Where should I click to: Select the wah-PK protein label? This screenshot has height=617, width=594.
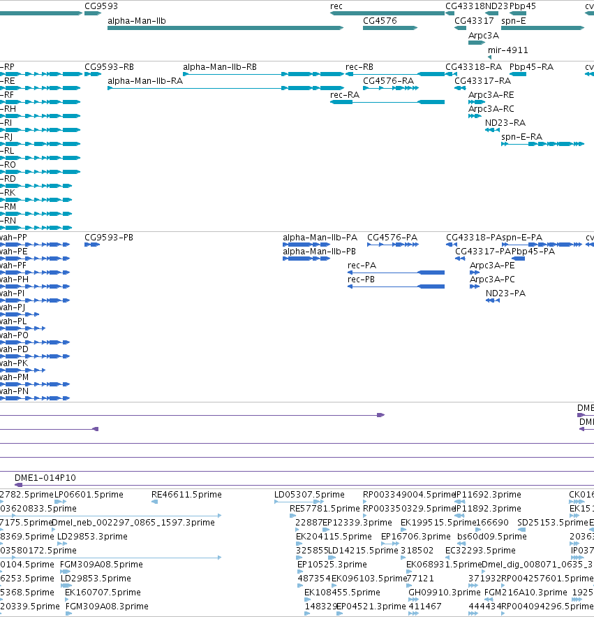[14, 363]
